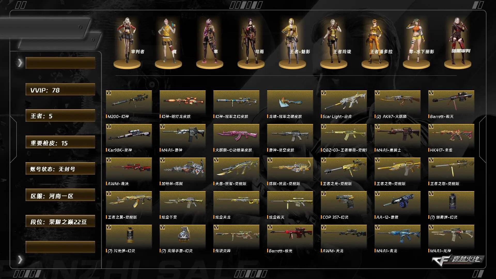Open the 段位: 荣耀之巅22豆 rank bar
Image resolution: width=496 pixels, height=279 pixels.
click(x=60, y=221)
